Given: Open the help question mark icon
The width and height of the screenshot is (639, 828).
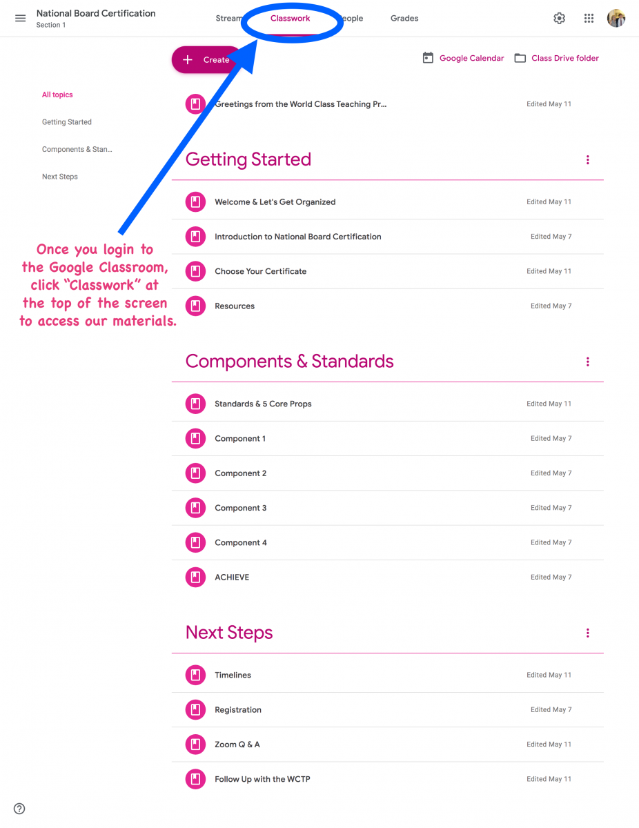Looking at the screenshot, I should tap(19, 809).
